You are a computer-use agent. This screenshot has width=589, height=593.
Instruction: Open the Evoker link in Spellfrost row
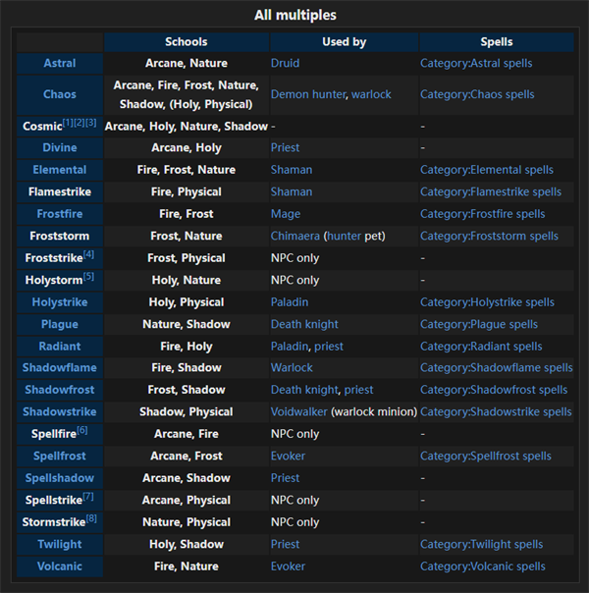coord(288,457)
